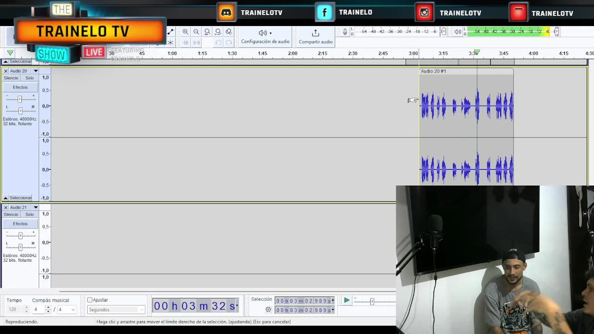The image size is (594, 334).
Task: Click the playback speed slider
Action: [x=372, y=302]
